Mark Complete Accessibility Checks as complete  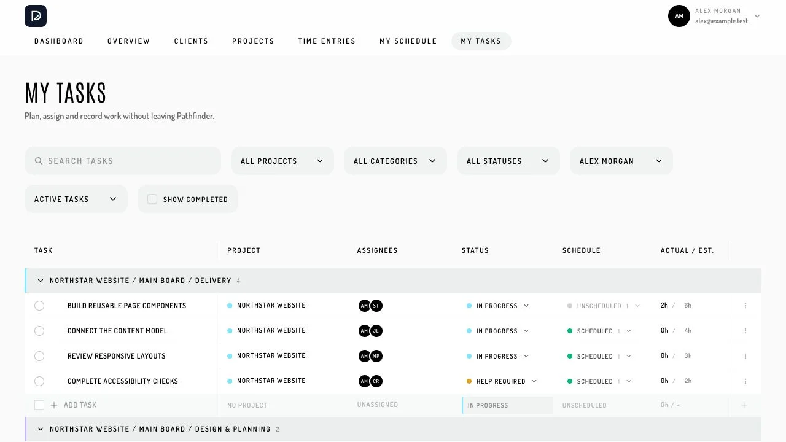39,381
